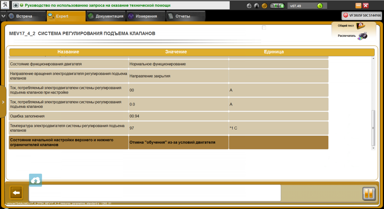Click the orange @ email icon
The image size is (384, 209).
click(264, 6)
